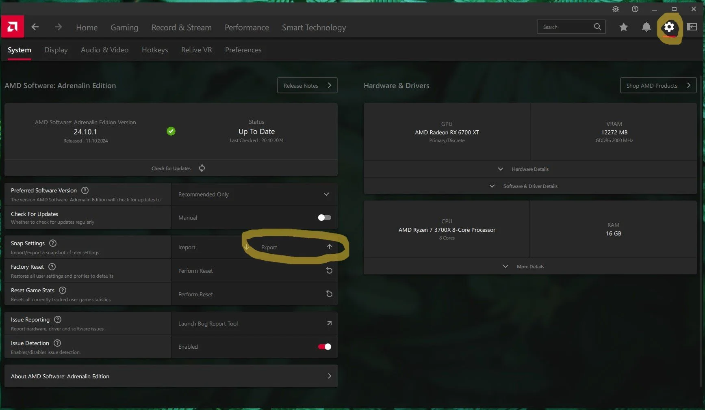The width and height of the screenshot is (705, 410).
Task: Open Smart Technology menu
Action: 314,27
